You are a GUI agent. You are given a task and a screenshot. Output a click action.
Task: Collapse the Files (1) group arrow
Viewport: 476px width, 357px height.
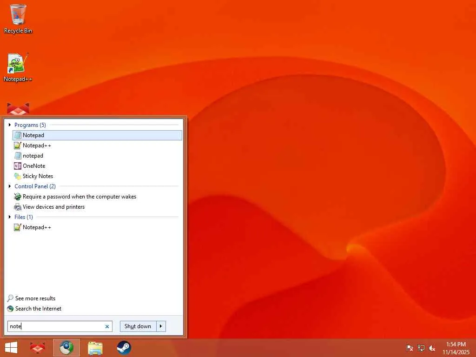[10, 217]
